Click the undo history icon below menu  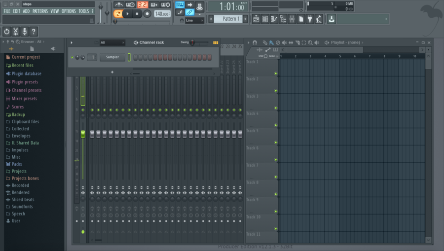coord(7,32)
